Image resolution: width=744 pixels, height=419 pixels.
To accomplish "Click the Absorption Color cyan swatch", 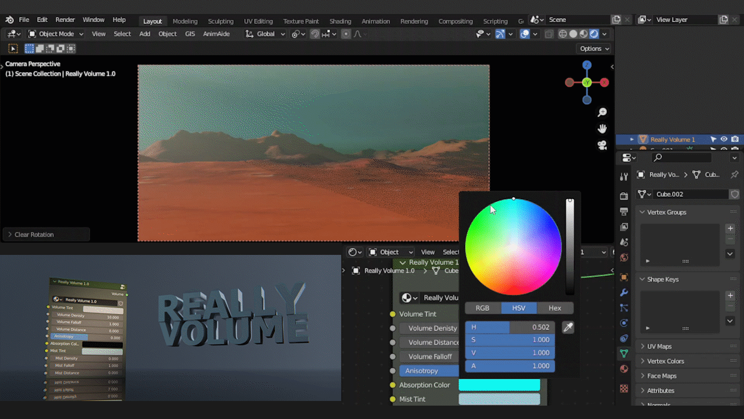I will click(499, 385).
